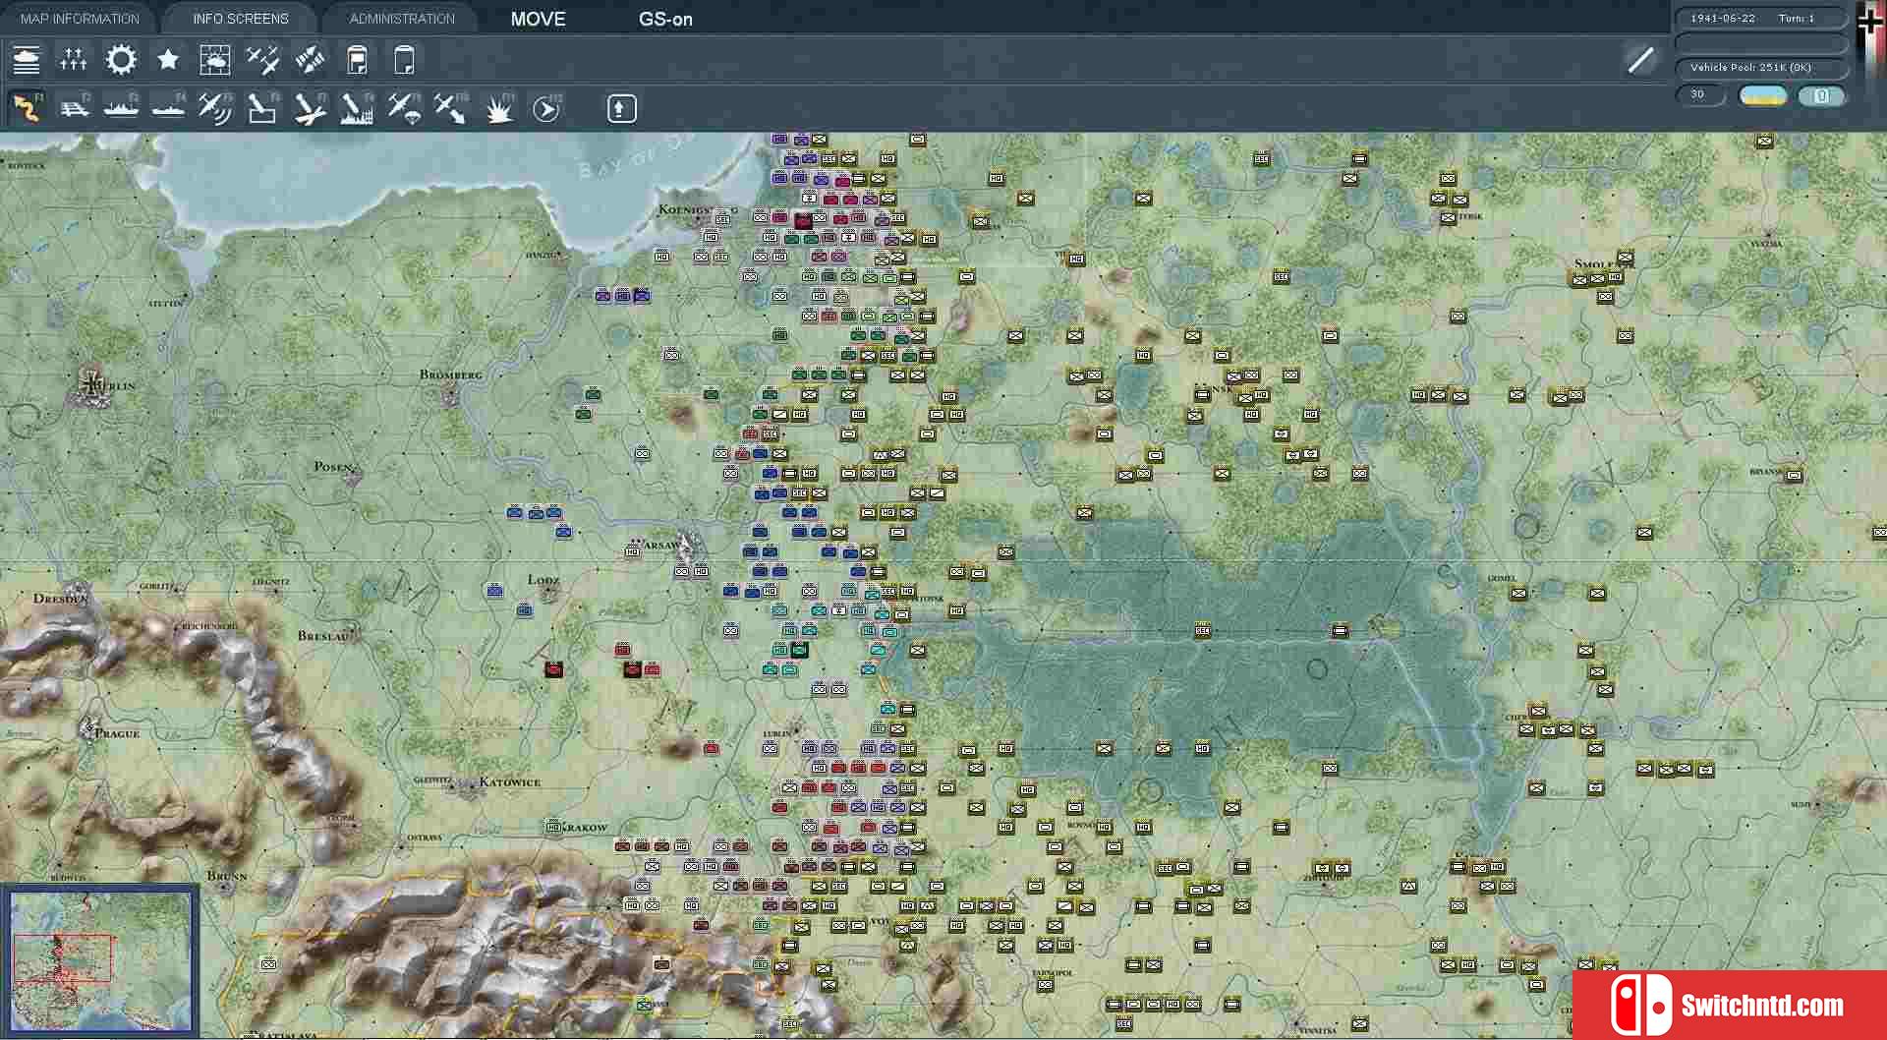
Task: Click the Bromberg city label
Action: point(451,375)
